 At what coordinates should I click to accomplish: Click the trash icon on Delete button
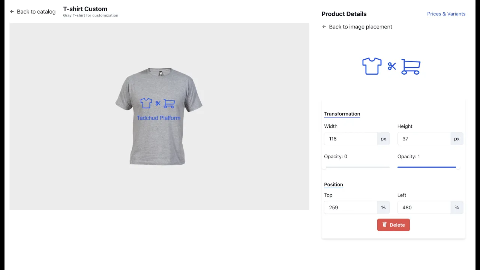[384, 225]
